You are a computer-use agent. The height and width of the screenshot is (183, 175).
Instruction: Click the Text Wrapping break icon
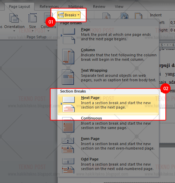(x=68, y=77)
